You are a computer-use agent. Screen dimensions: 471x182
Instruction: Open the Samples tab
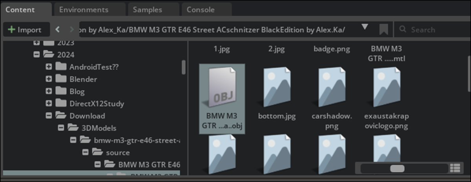[153, 9]
